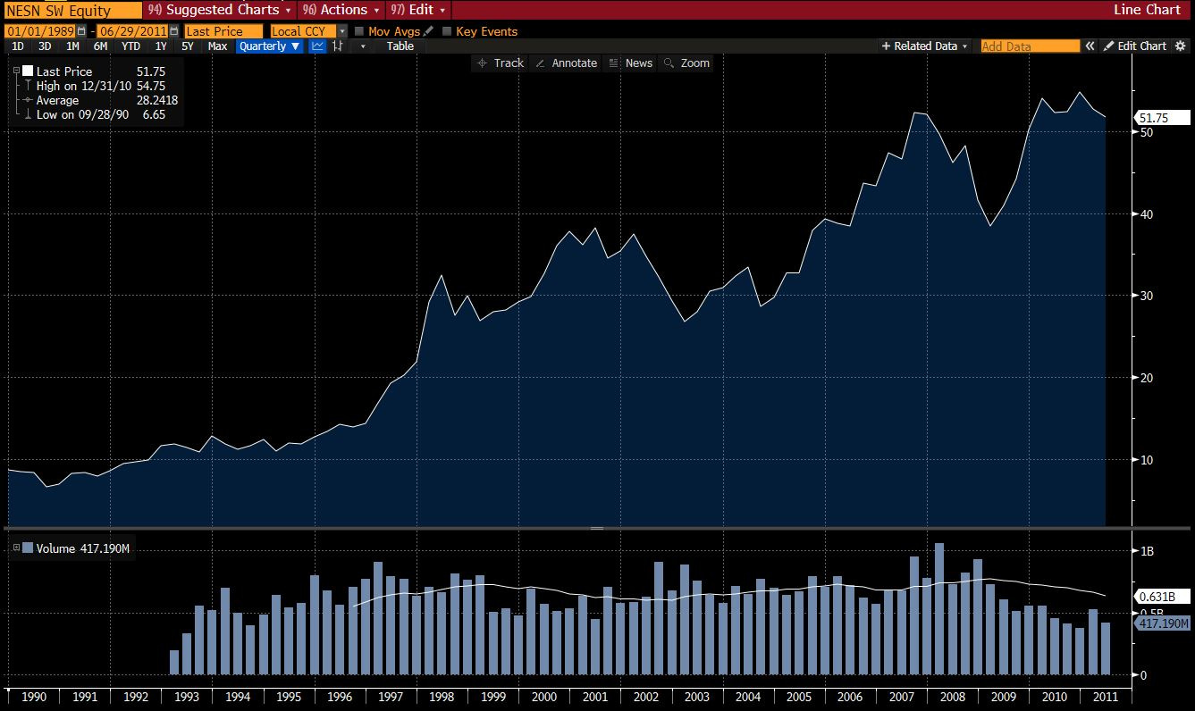1195x711 pixels.
Task: Select the YTD time range
Action: [x=130, y=46]
